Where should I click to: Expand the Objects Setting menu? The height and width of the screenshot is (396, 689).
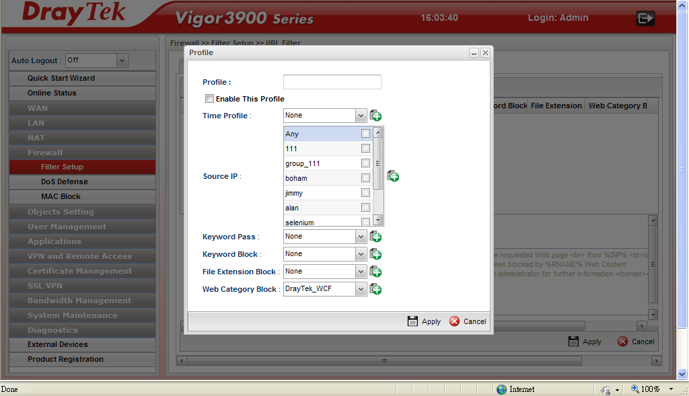pyautogui.click(x=82, y=212)
